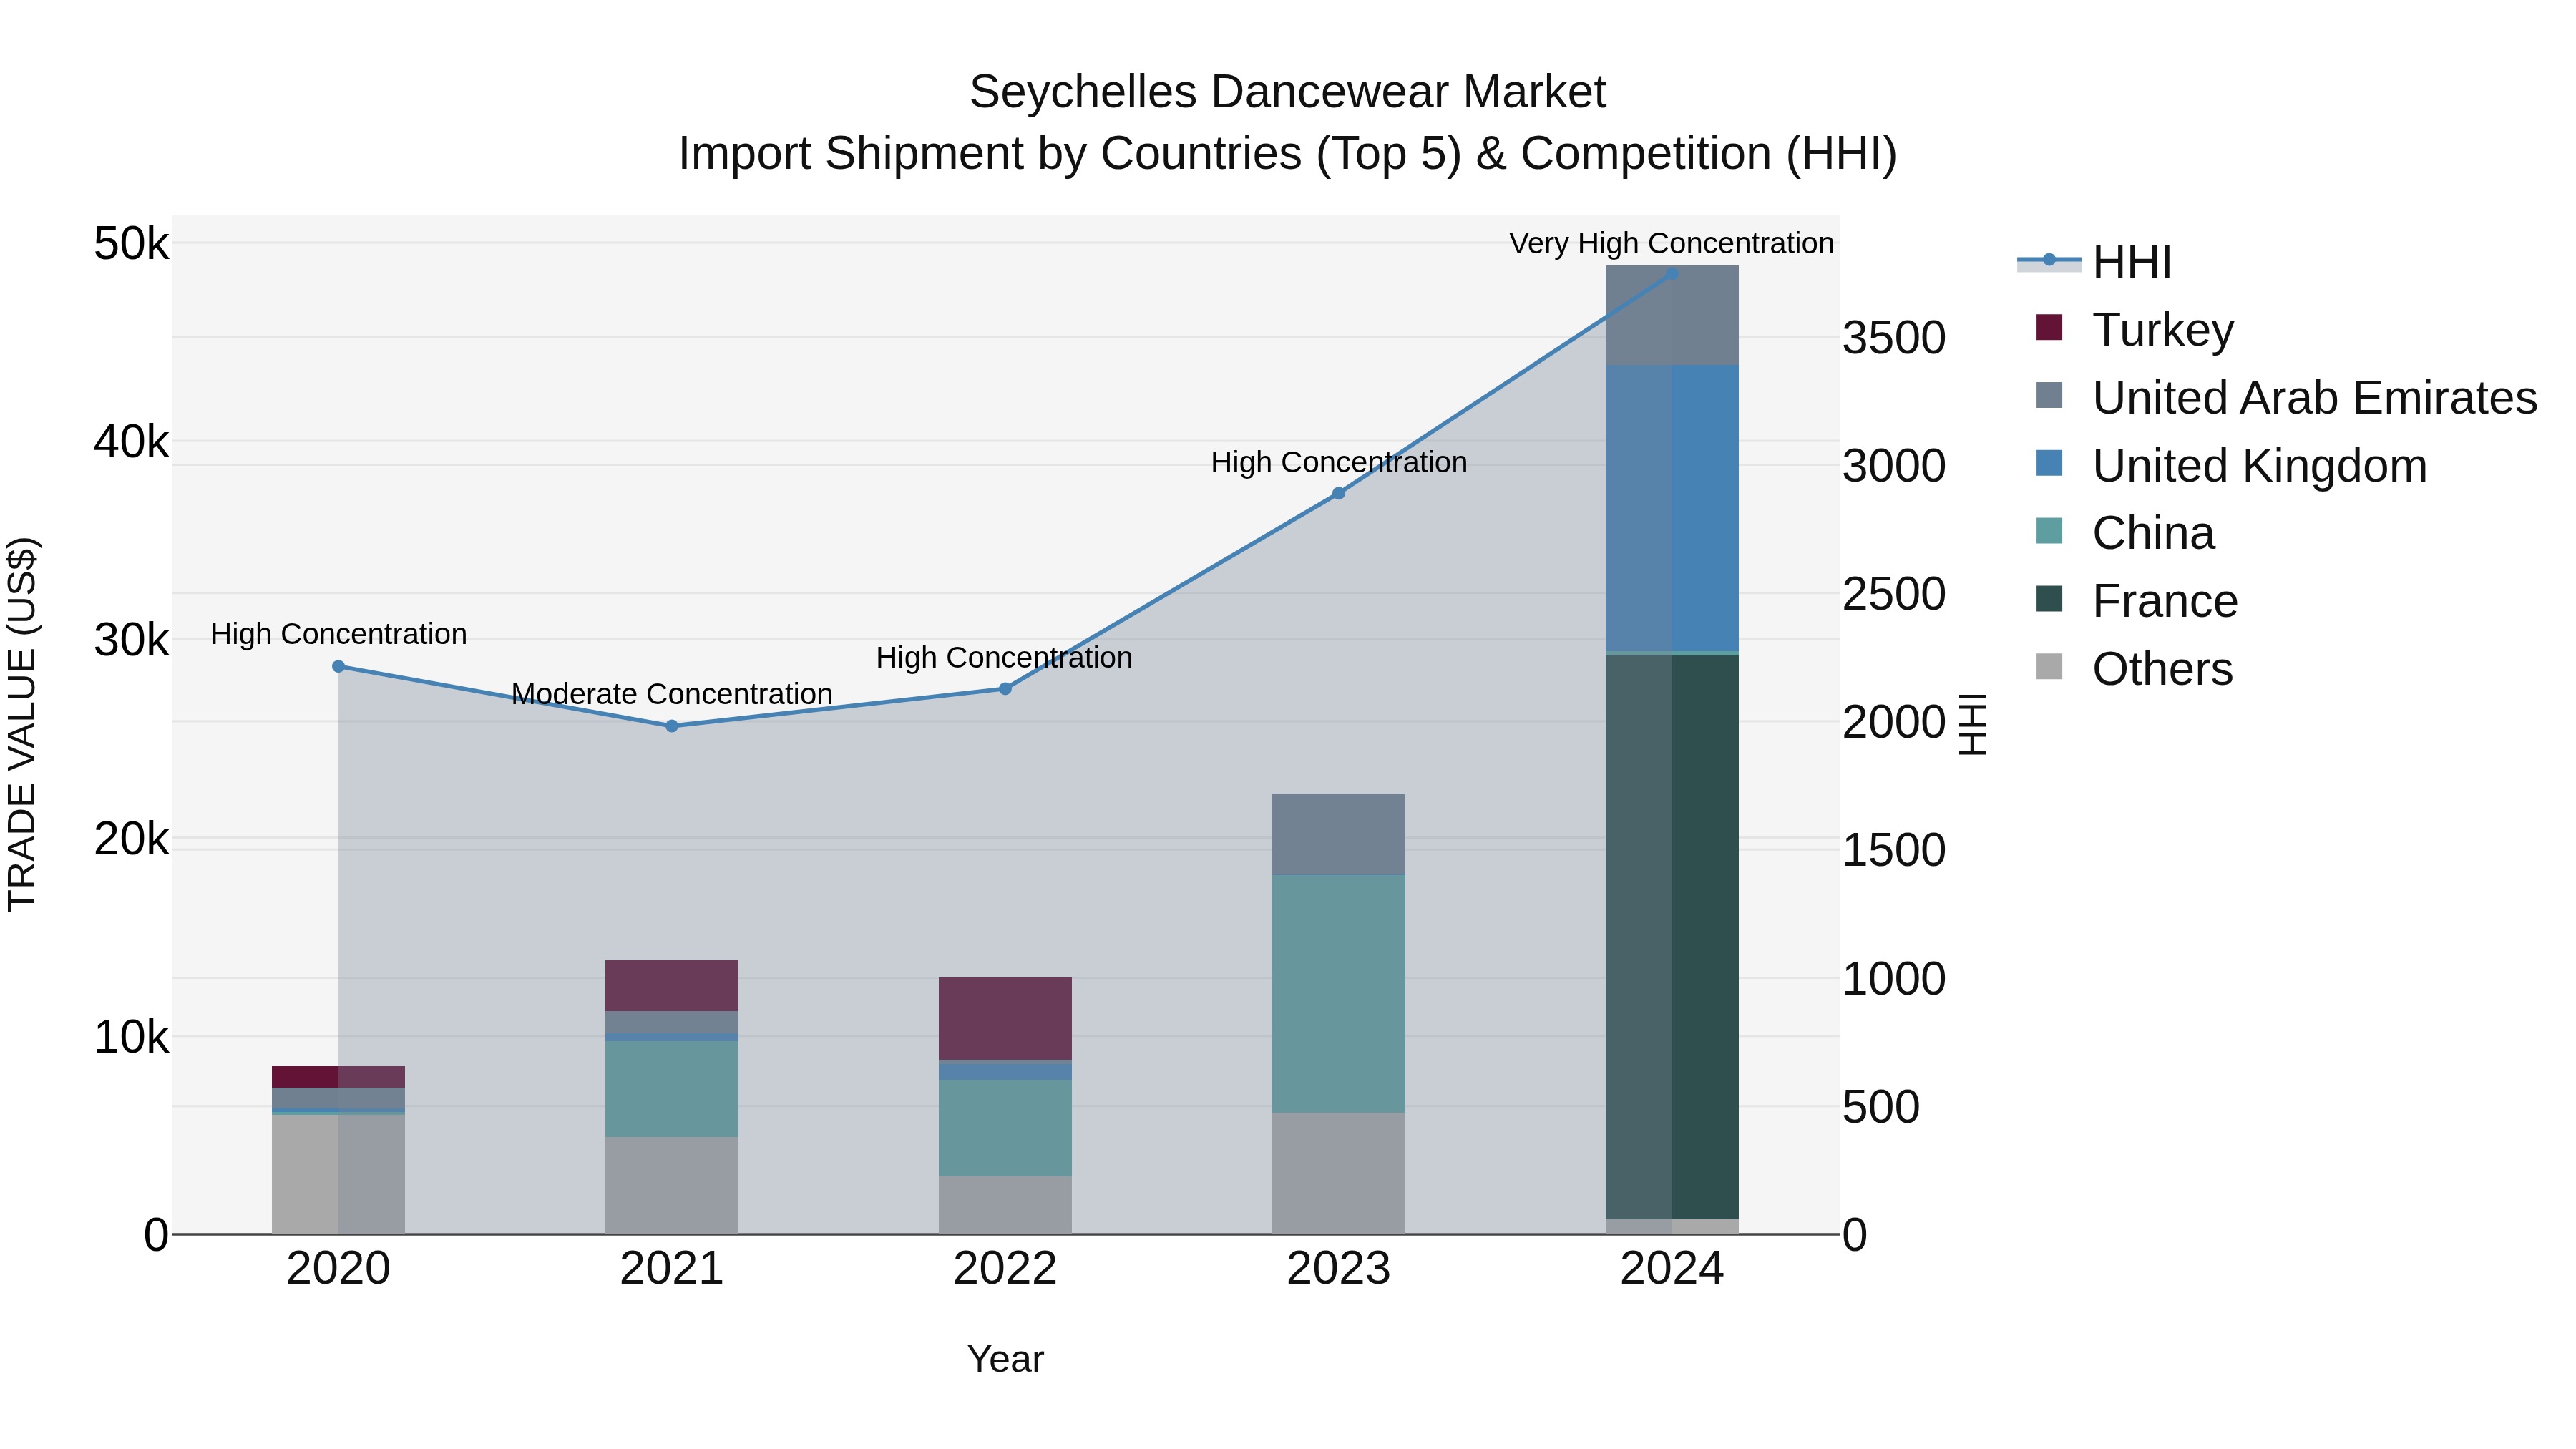Toggle the HHI line legend entry
2576x1449 pixels.
(2094, 262)
